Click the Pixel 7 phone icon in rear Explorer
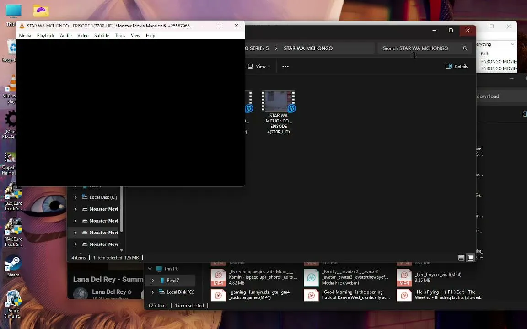The image size is (527, 329). tap(162, 280)
